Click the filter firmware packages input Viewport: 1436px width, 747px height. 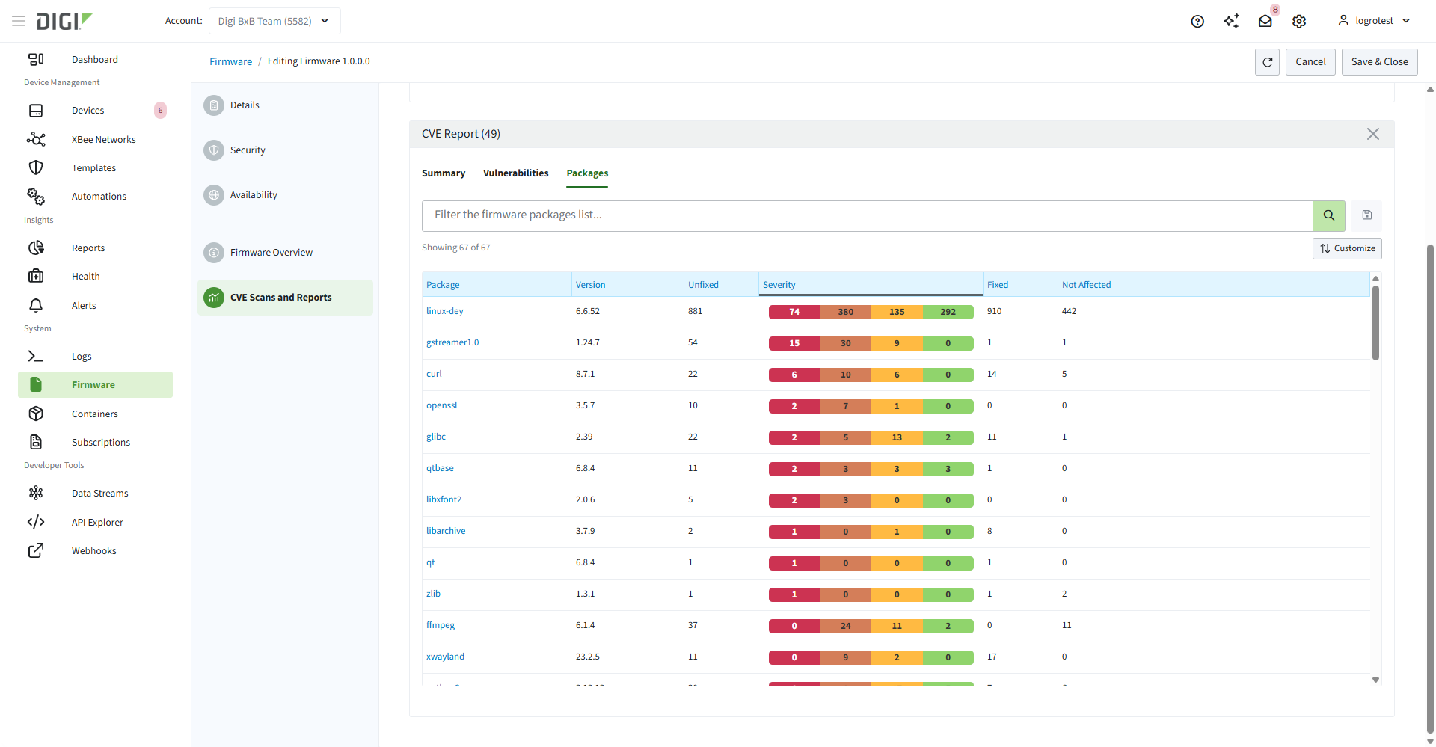(868, 215)
